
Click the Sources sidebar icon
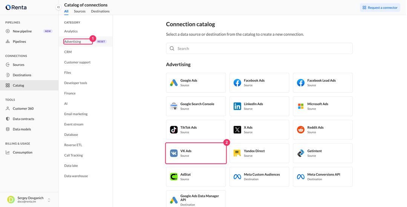8,65
